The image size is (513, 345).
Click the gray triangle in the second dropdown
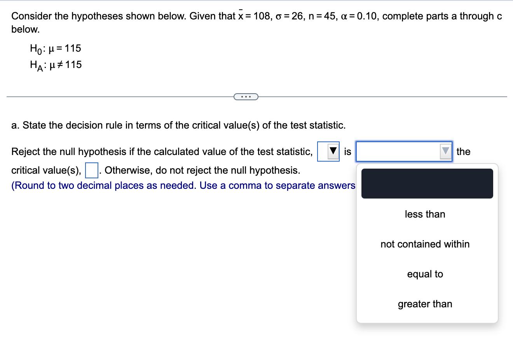coord(444,152)
